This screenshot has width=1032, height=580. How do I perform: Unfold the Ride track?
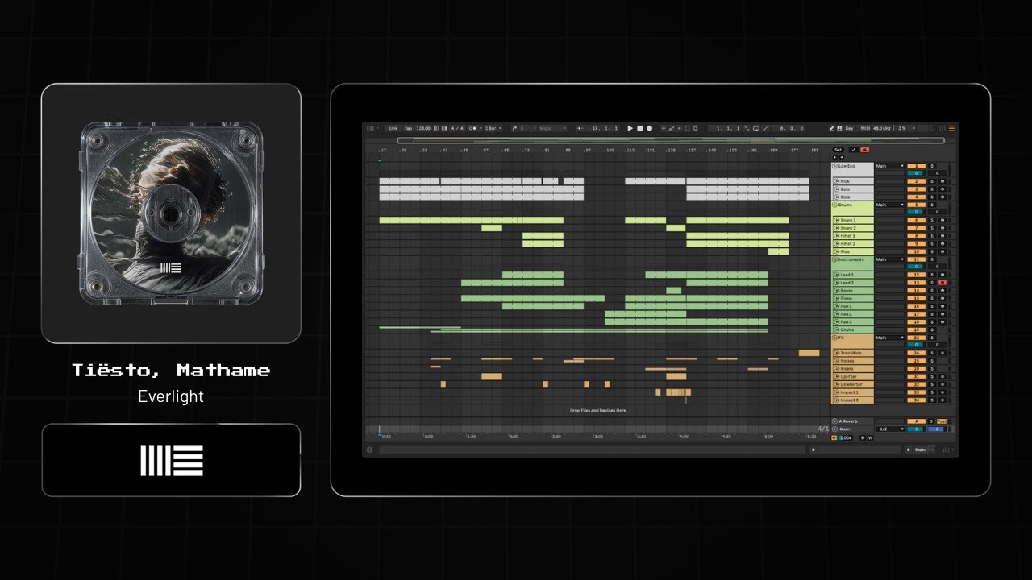pyautogui.click(x=837, y=251)
